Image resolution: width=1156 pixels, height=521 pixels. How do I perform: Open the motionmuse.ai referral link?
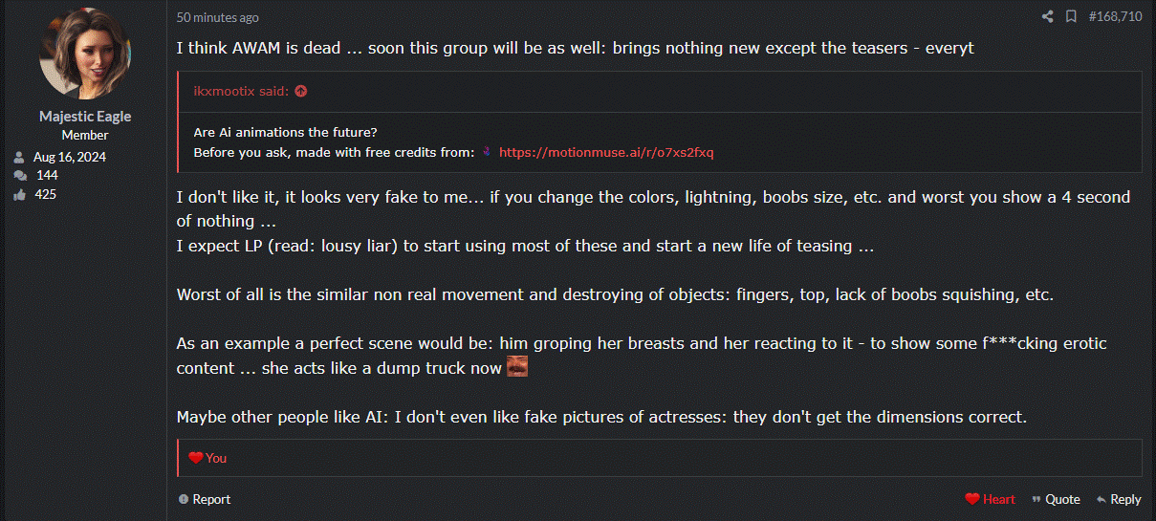(606, 152)
